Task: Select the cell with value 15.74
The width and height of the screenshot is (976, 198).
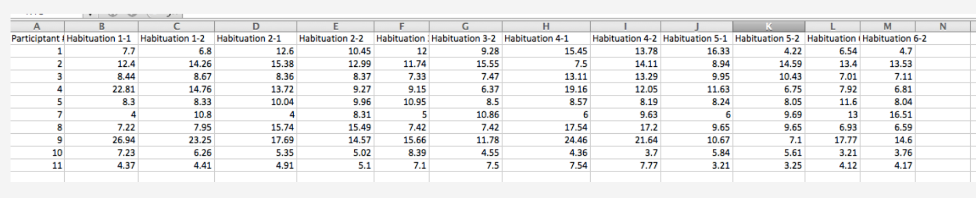Action: tap(255, 127)
